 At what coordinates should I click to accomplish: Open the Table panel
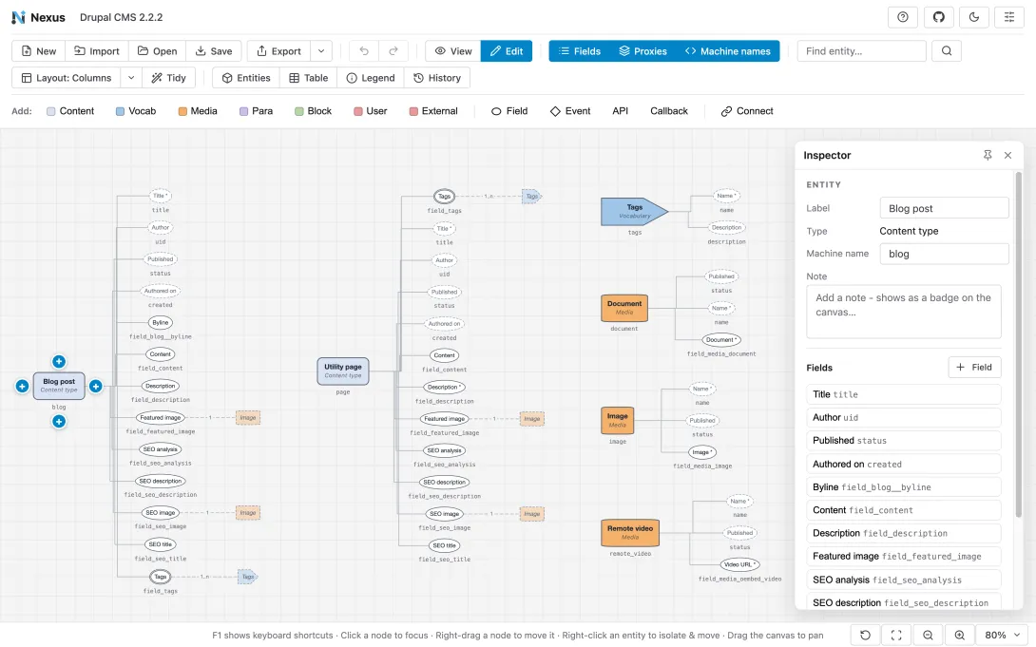click(308, 78)
